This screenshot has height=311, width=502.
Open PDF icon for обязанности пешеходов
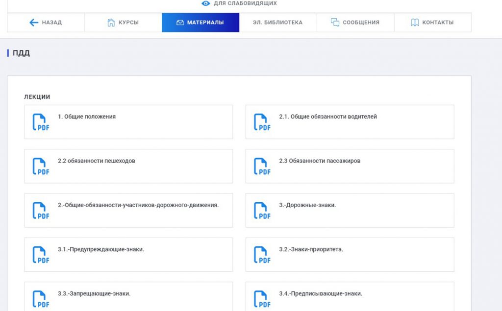[40, 166]
